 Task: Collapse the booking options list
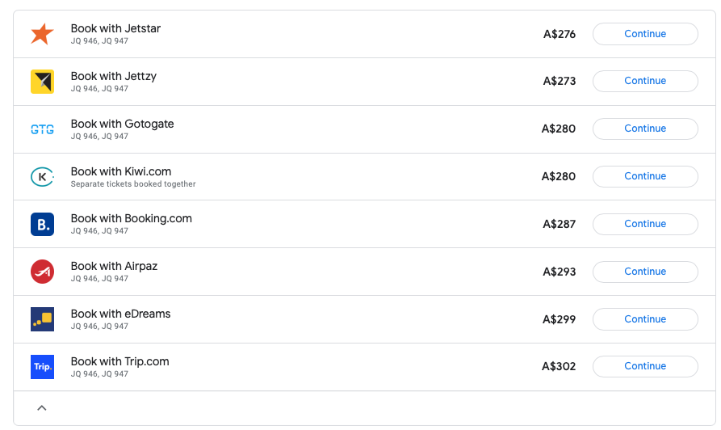(x=42, y=408)
